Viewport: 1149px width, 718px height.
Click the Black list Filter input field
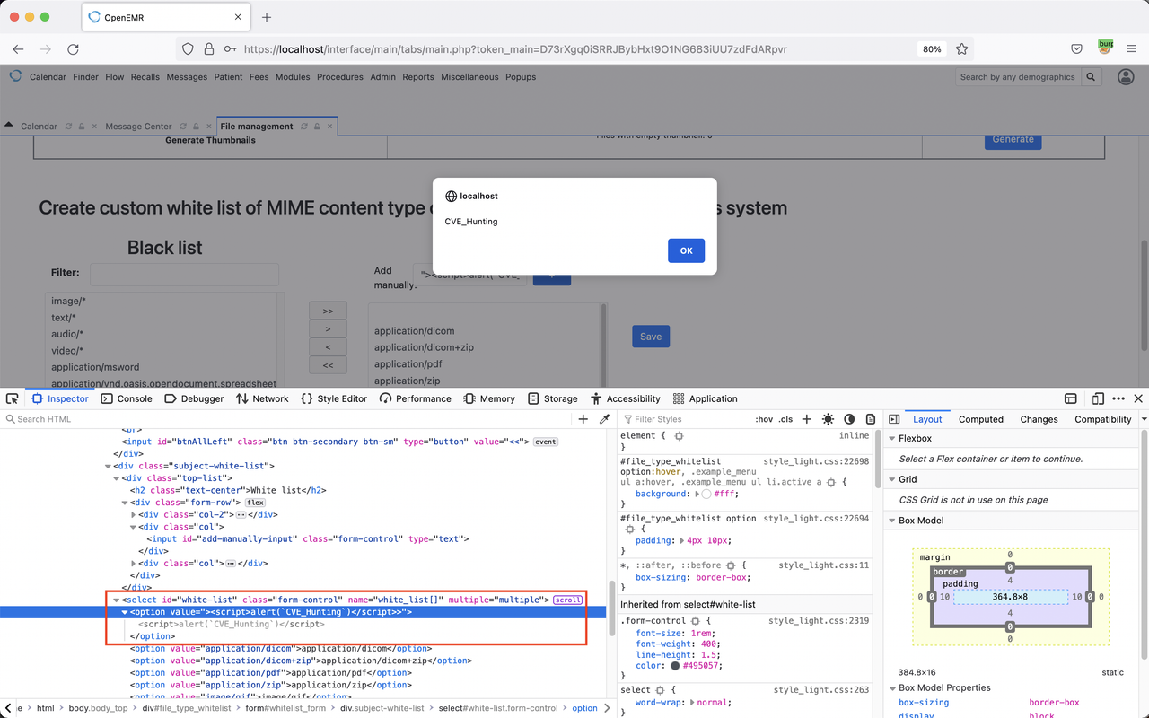[x=184, y=274]
